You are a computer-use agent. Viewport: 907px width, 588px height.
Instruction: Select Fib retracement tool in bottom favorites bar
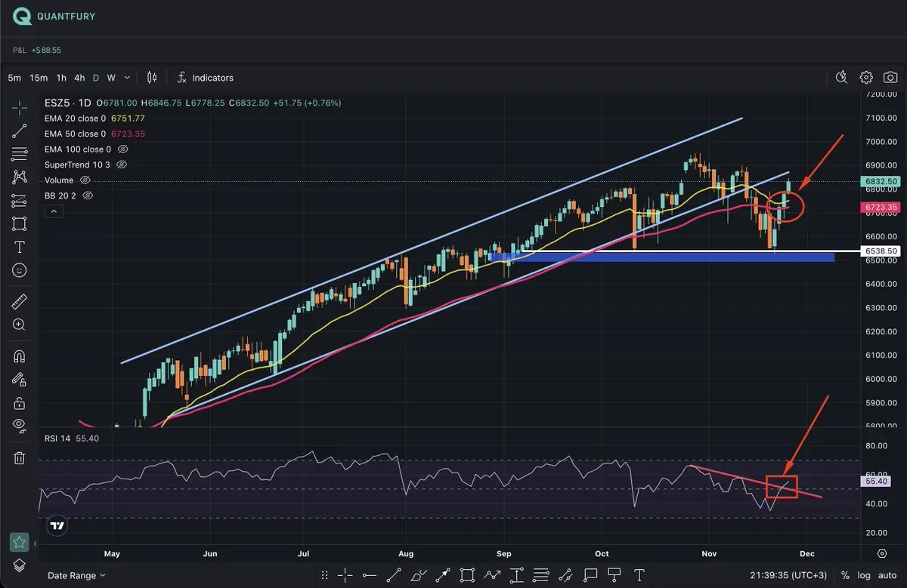541,574
